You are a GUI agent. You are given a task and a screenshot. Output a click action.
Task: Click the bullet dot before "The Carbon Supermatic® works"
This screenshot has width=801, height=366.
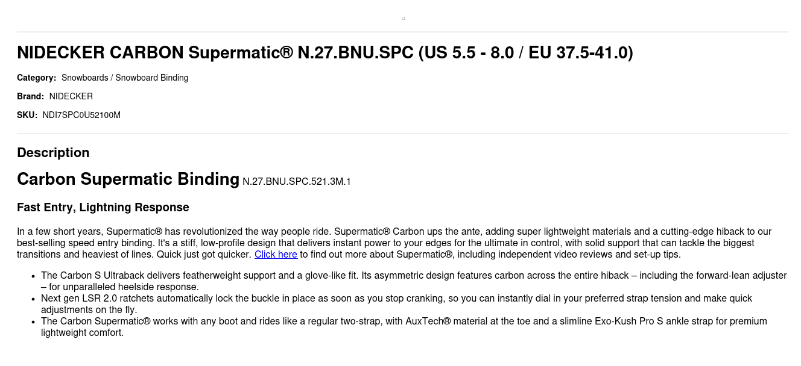(33, 322)
